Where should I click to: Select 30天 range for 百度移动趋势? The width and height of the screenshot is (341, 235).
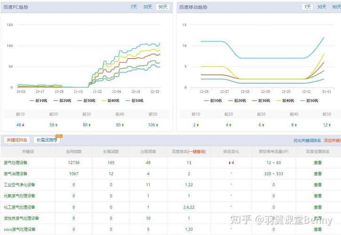coord(321,7)
